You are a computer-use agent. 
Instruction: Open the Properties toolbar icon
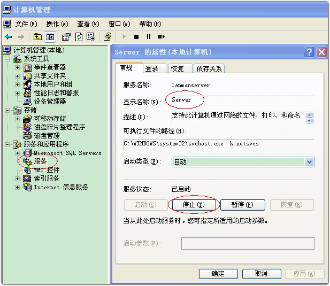coord(66,37)
